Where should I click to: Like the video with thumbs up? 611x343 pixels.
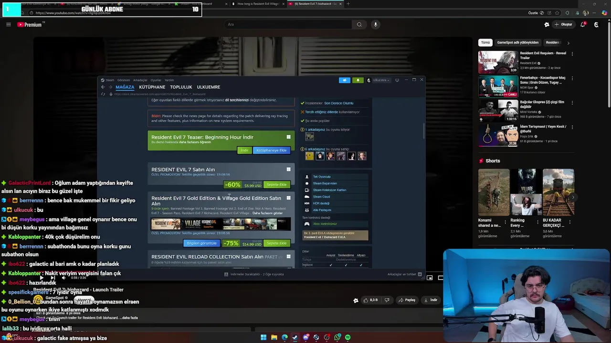(x=371, y=300)
